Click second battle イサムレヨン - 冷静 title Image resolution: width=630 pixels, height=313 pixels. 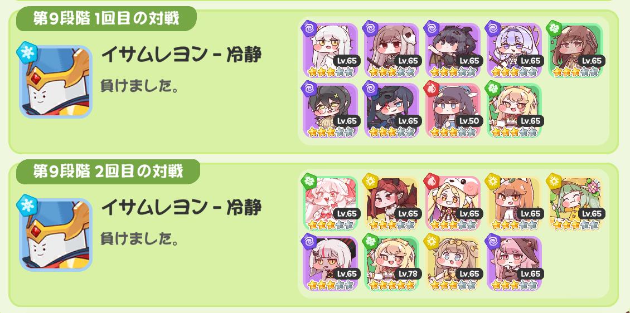point(181,207)
